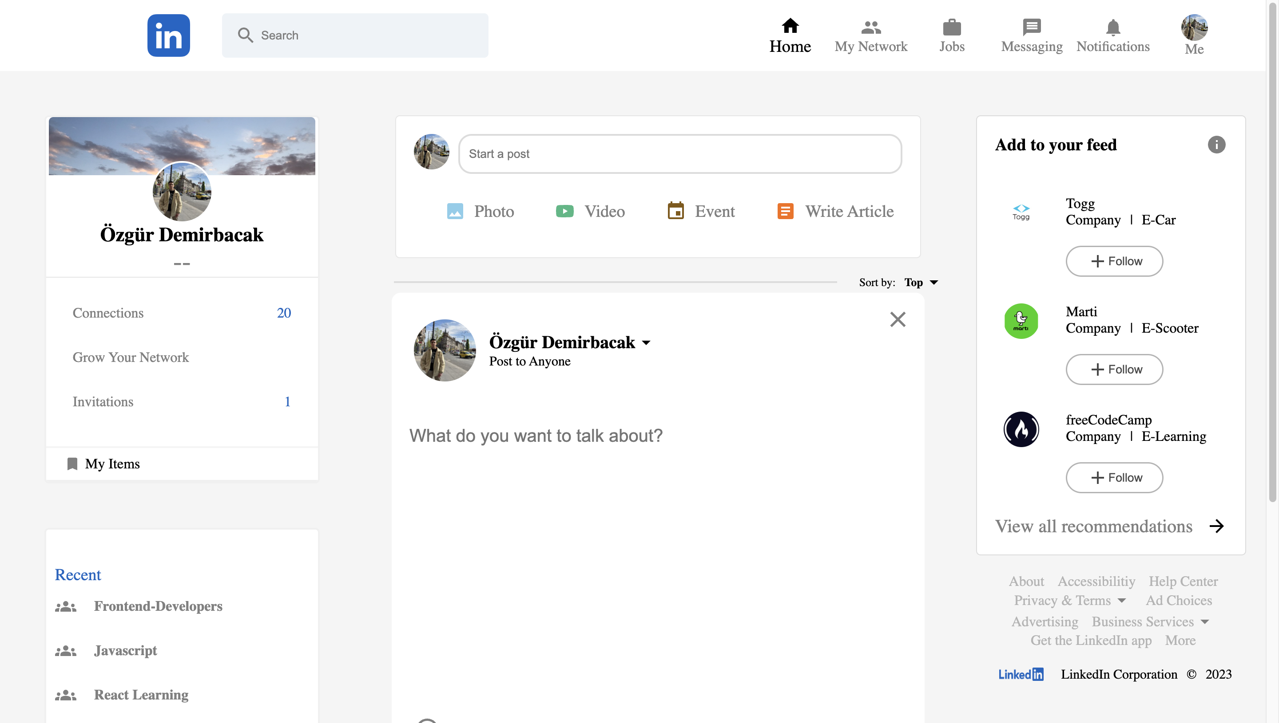Click the Start a post input field

tap(680, 154)
